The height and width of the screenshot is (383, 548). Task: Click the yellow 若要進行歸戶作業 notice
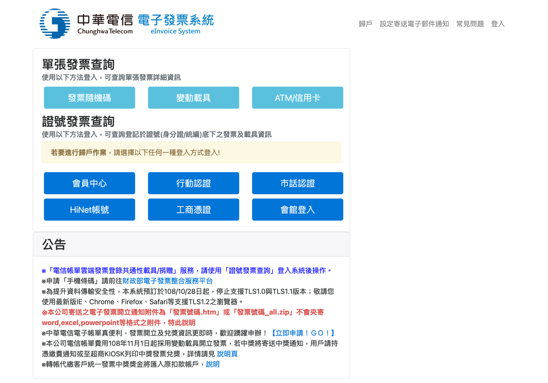click(x=191, y=153)
